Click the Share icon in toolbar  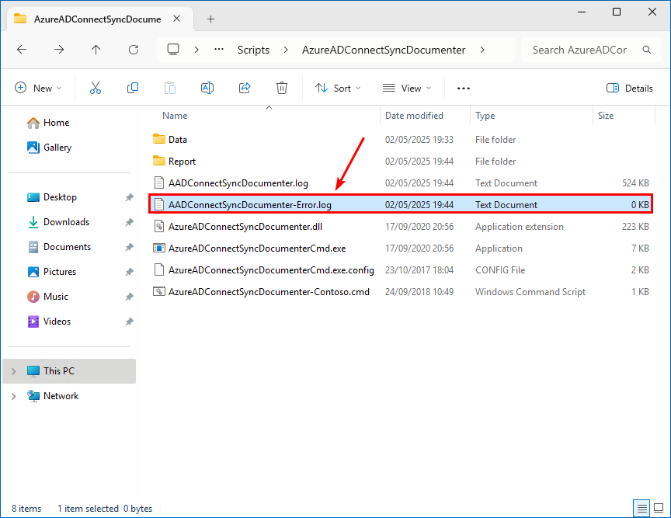[x=245, y=89]
